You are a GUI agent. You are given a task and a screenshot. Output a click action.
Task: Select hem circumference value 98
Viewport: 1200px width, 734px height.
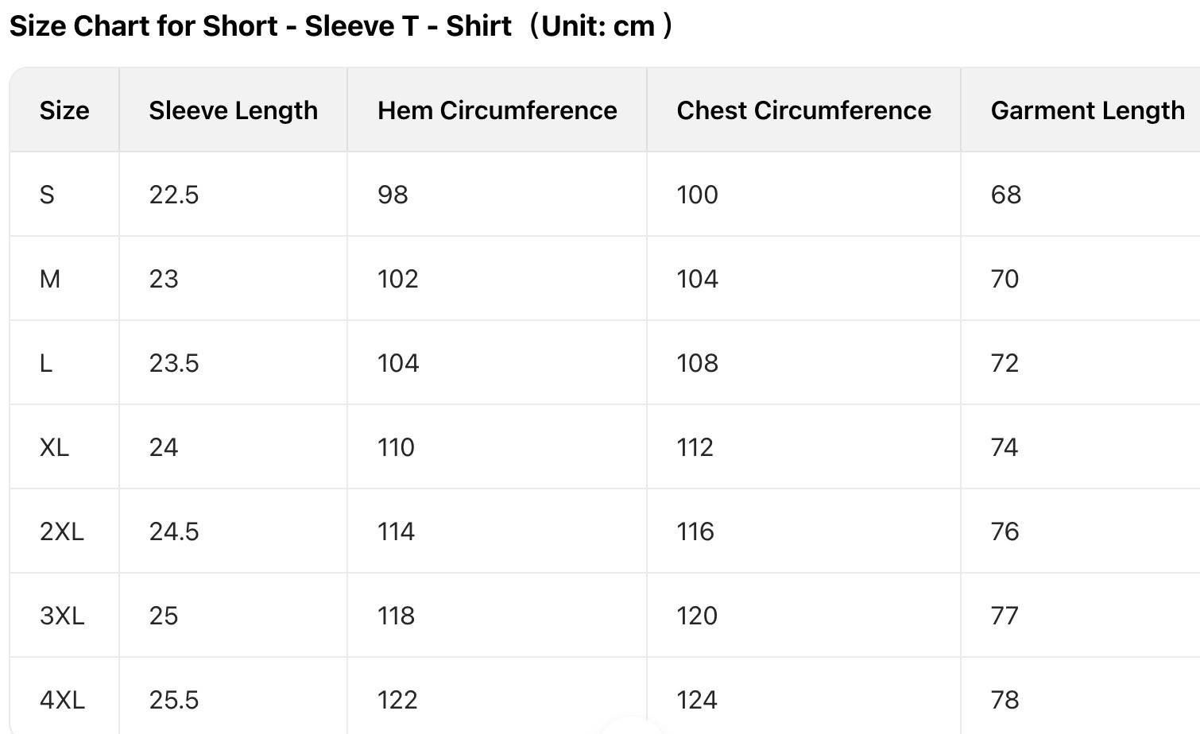coord(393,195)
